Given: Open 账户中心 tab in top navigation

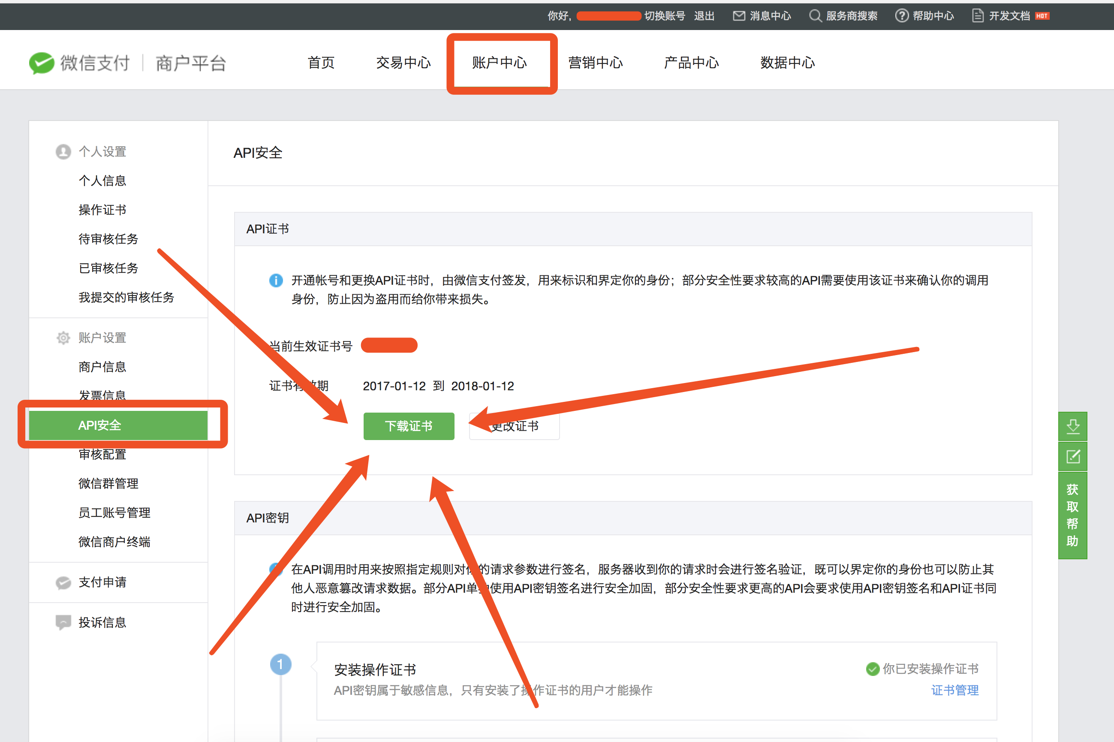Looking at the screenshot, I should coord(499,63).
